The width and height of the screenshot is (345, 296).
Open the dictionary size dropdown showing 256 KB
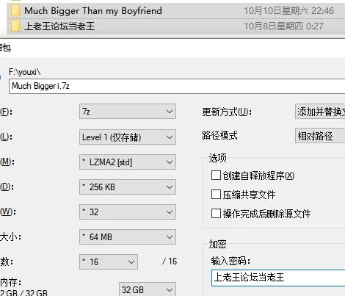pyautogui.click(x=128, y=187)
